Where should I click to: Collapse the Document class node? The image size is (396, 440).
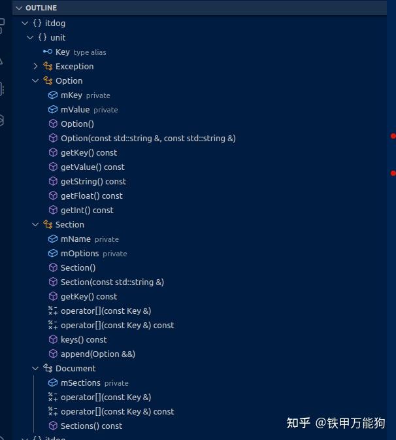click(x=35, y=368)
